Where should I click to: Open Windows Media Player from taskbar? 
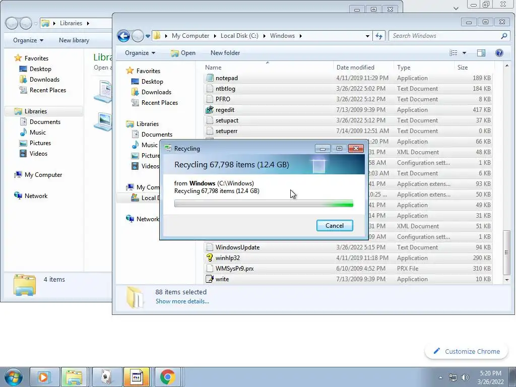tap(44, 377)
